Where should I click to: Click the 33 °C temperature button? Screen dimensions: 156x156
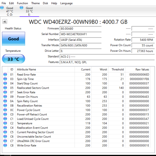click(x=13, y=59)
